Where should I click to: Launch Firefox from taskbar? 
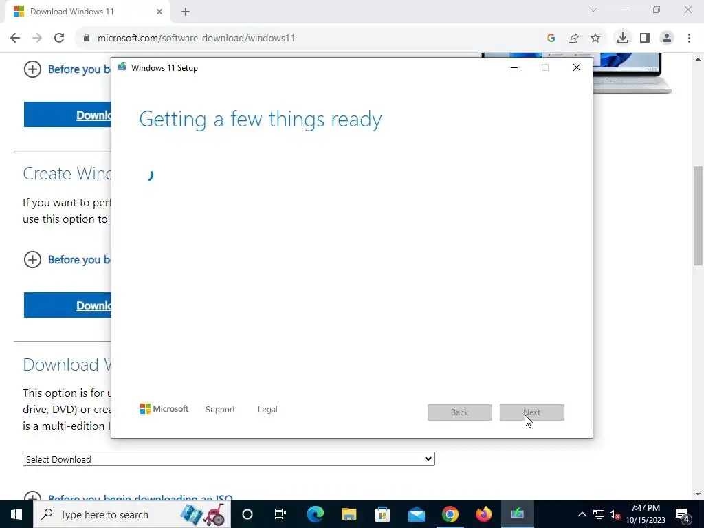483,514
